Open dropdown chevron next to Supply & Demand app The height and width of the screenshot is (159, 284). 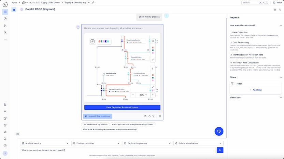click(x=89, y=2)
